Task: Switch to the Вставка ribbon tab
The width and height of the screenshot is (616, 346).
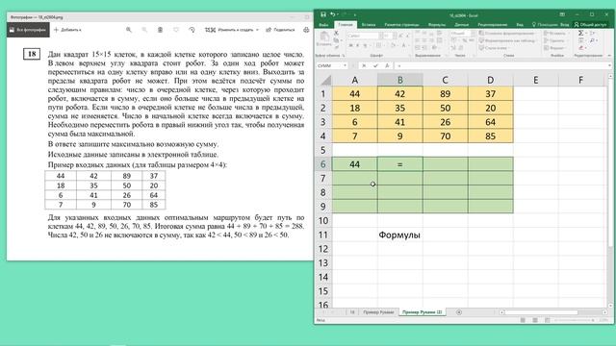Action: tap(368, 24)
